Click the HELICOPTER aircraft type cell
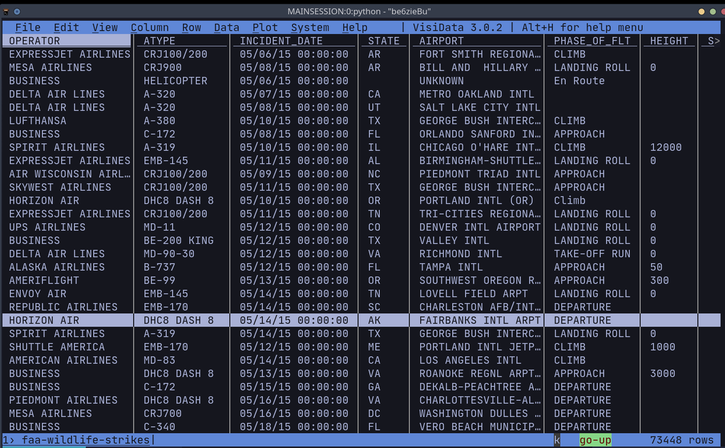The image size is (725, 448). pyautogui.click(x=175, y=80)
